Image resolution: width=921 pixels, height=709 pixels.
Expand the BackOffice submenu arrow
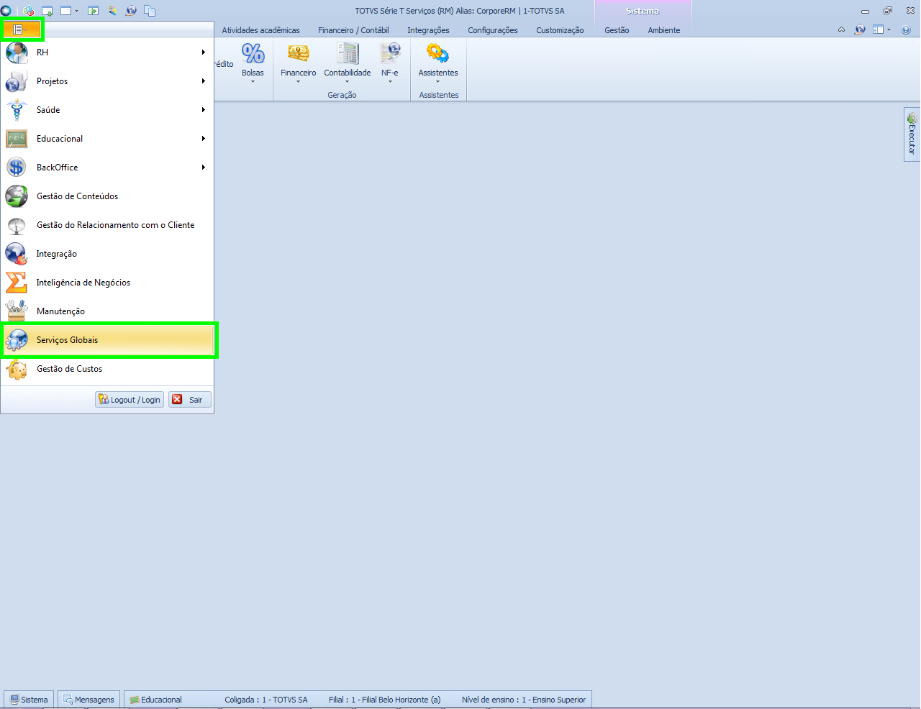point(204,168)
